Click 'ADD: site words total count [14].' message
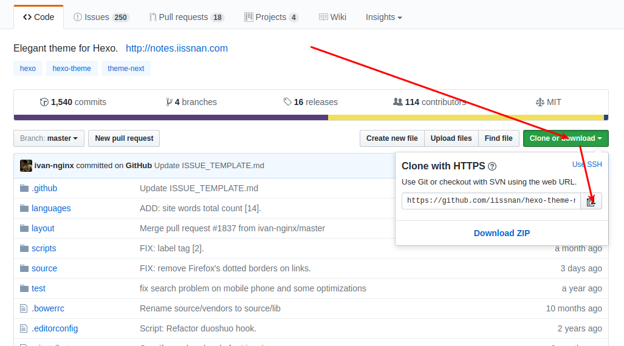 click(200, 208)
